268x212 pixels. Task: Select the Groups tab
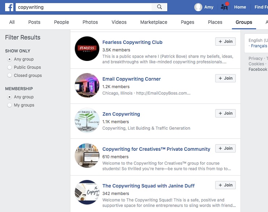[x=244, y=22]
